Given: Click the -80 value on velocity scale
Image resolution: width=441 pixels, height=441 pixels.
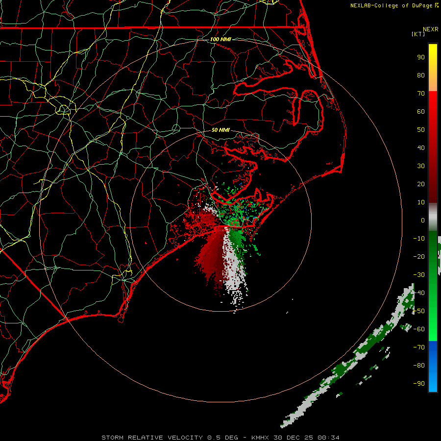Looking at the screenshot, I should point(419,366).
